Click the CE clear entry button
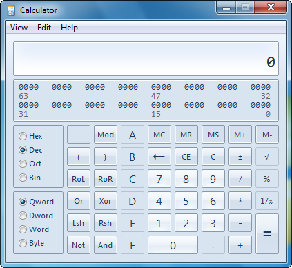This screenshot has height=268, width=292. tap(186, 157)
